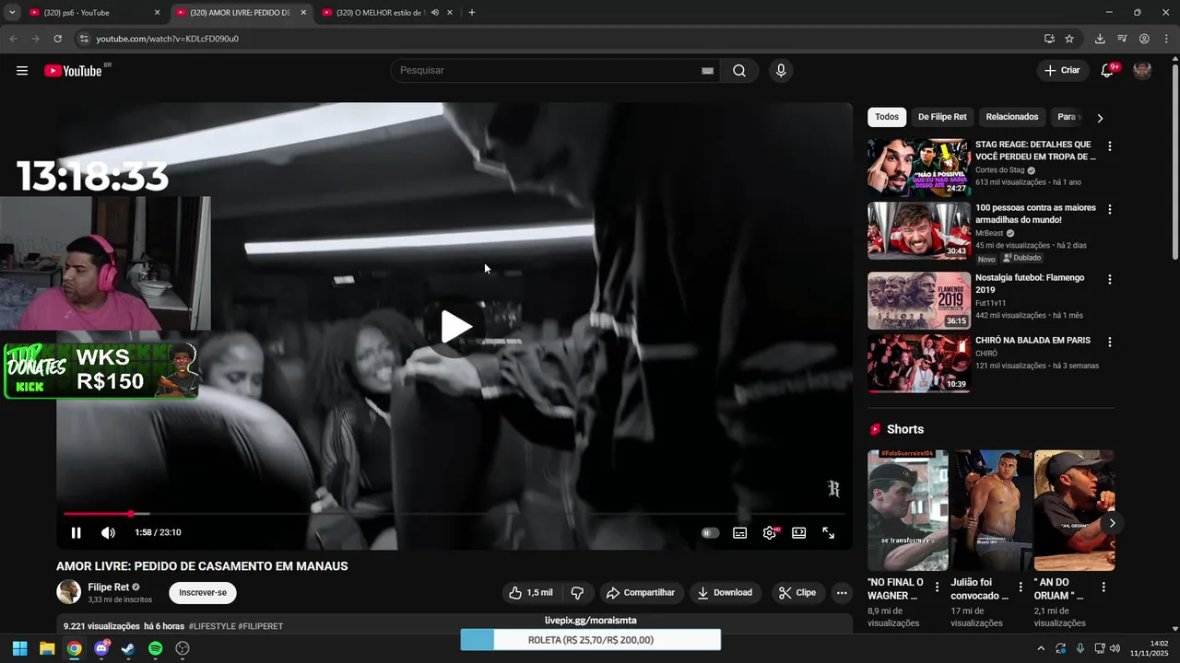Open the YouTube hamburger guide menu
1180x663 pixels.
22,71
